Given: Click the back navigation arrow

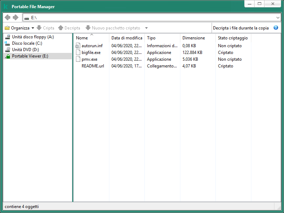Looking at the screenshot, I should pos(7,17).
